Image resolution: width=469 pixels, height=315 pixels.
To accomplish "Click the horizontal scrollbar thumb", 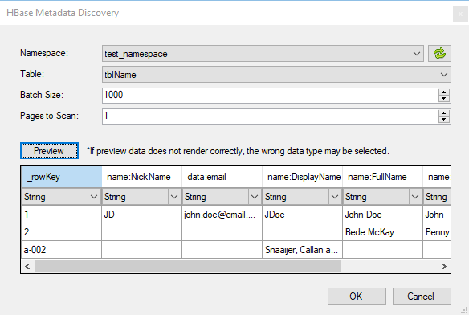I will [188, 266].
